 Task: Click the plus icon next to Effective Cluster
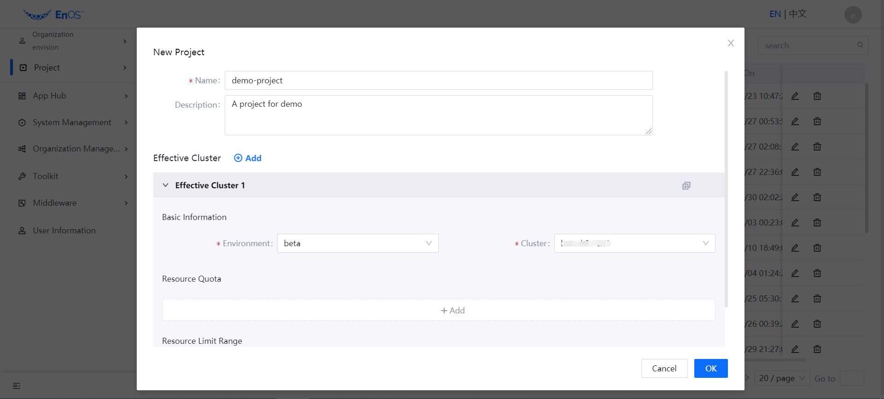tap(238, 158)
